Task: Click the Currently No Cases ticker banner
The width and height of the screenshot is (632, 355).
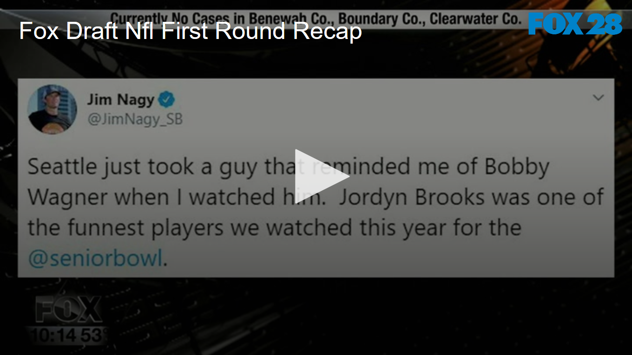Action: (x=316, y=19)
